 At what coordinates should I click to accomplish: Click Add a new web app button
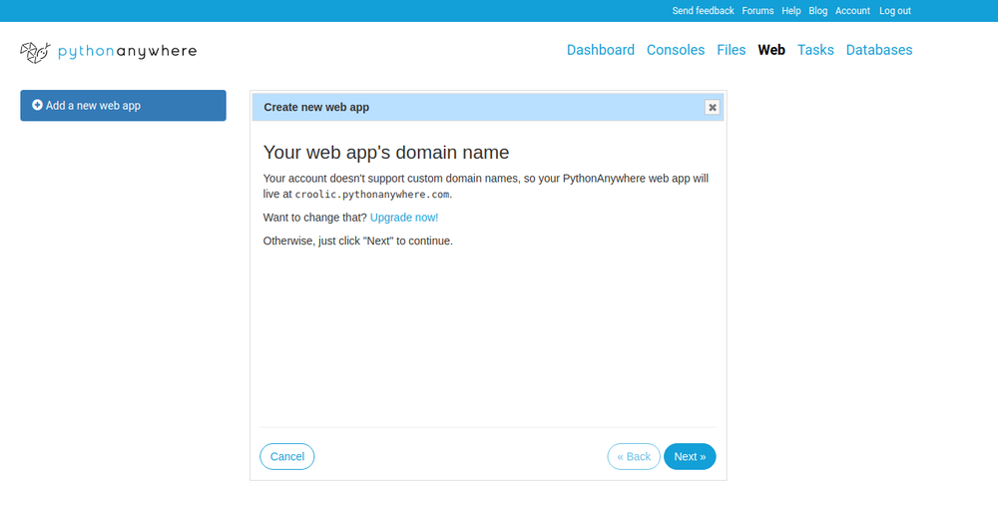click(x=123, y=105)
